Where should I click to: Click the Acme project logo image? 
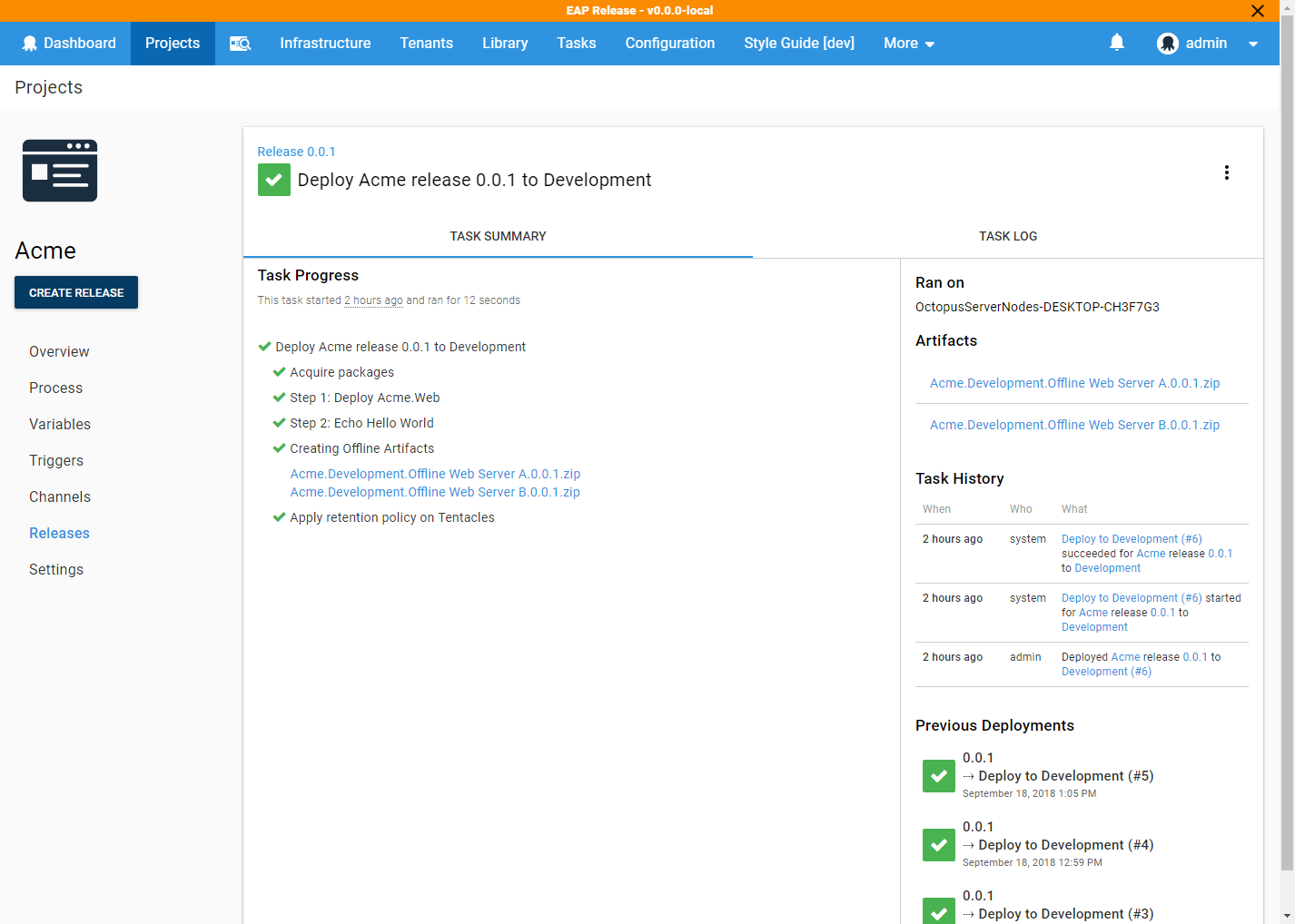(60, 171)
